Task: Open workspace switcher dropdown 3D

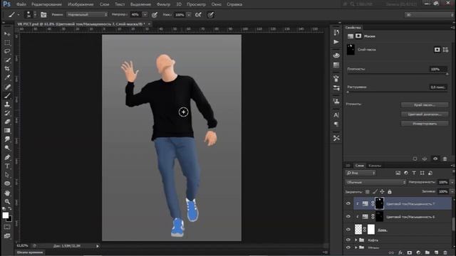Action: 429,14
